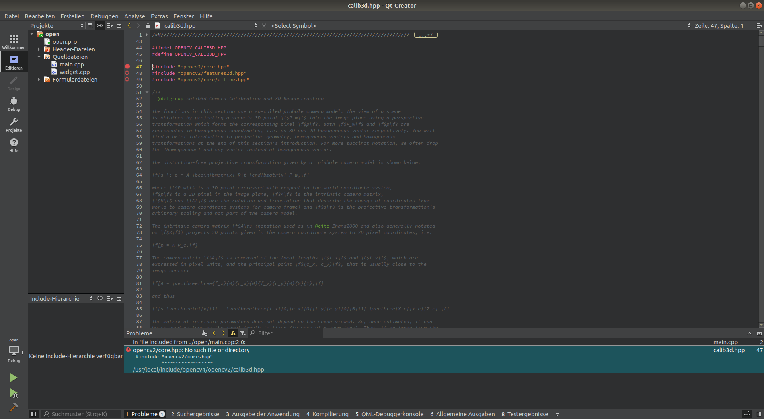Switch to Editieren mode

(x=14, y=62)
